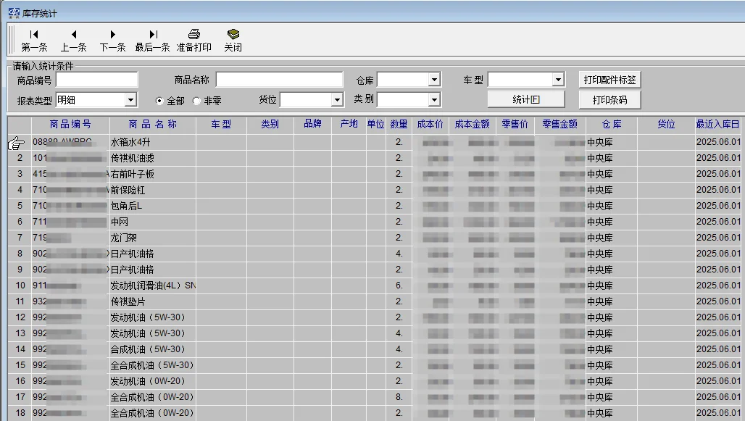Select the 发动机油（0W-20） cell
This screenshot has height=421, width=745.
pos(152,381)
